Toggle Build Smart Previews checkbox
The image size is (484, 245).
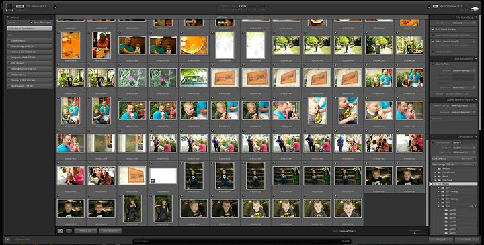(433, 29)
